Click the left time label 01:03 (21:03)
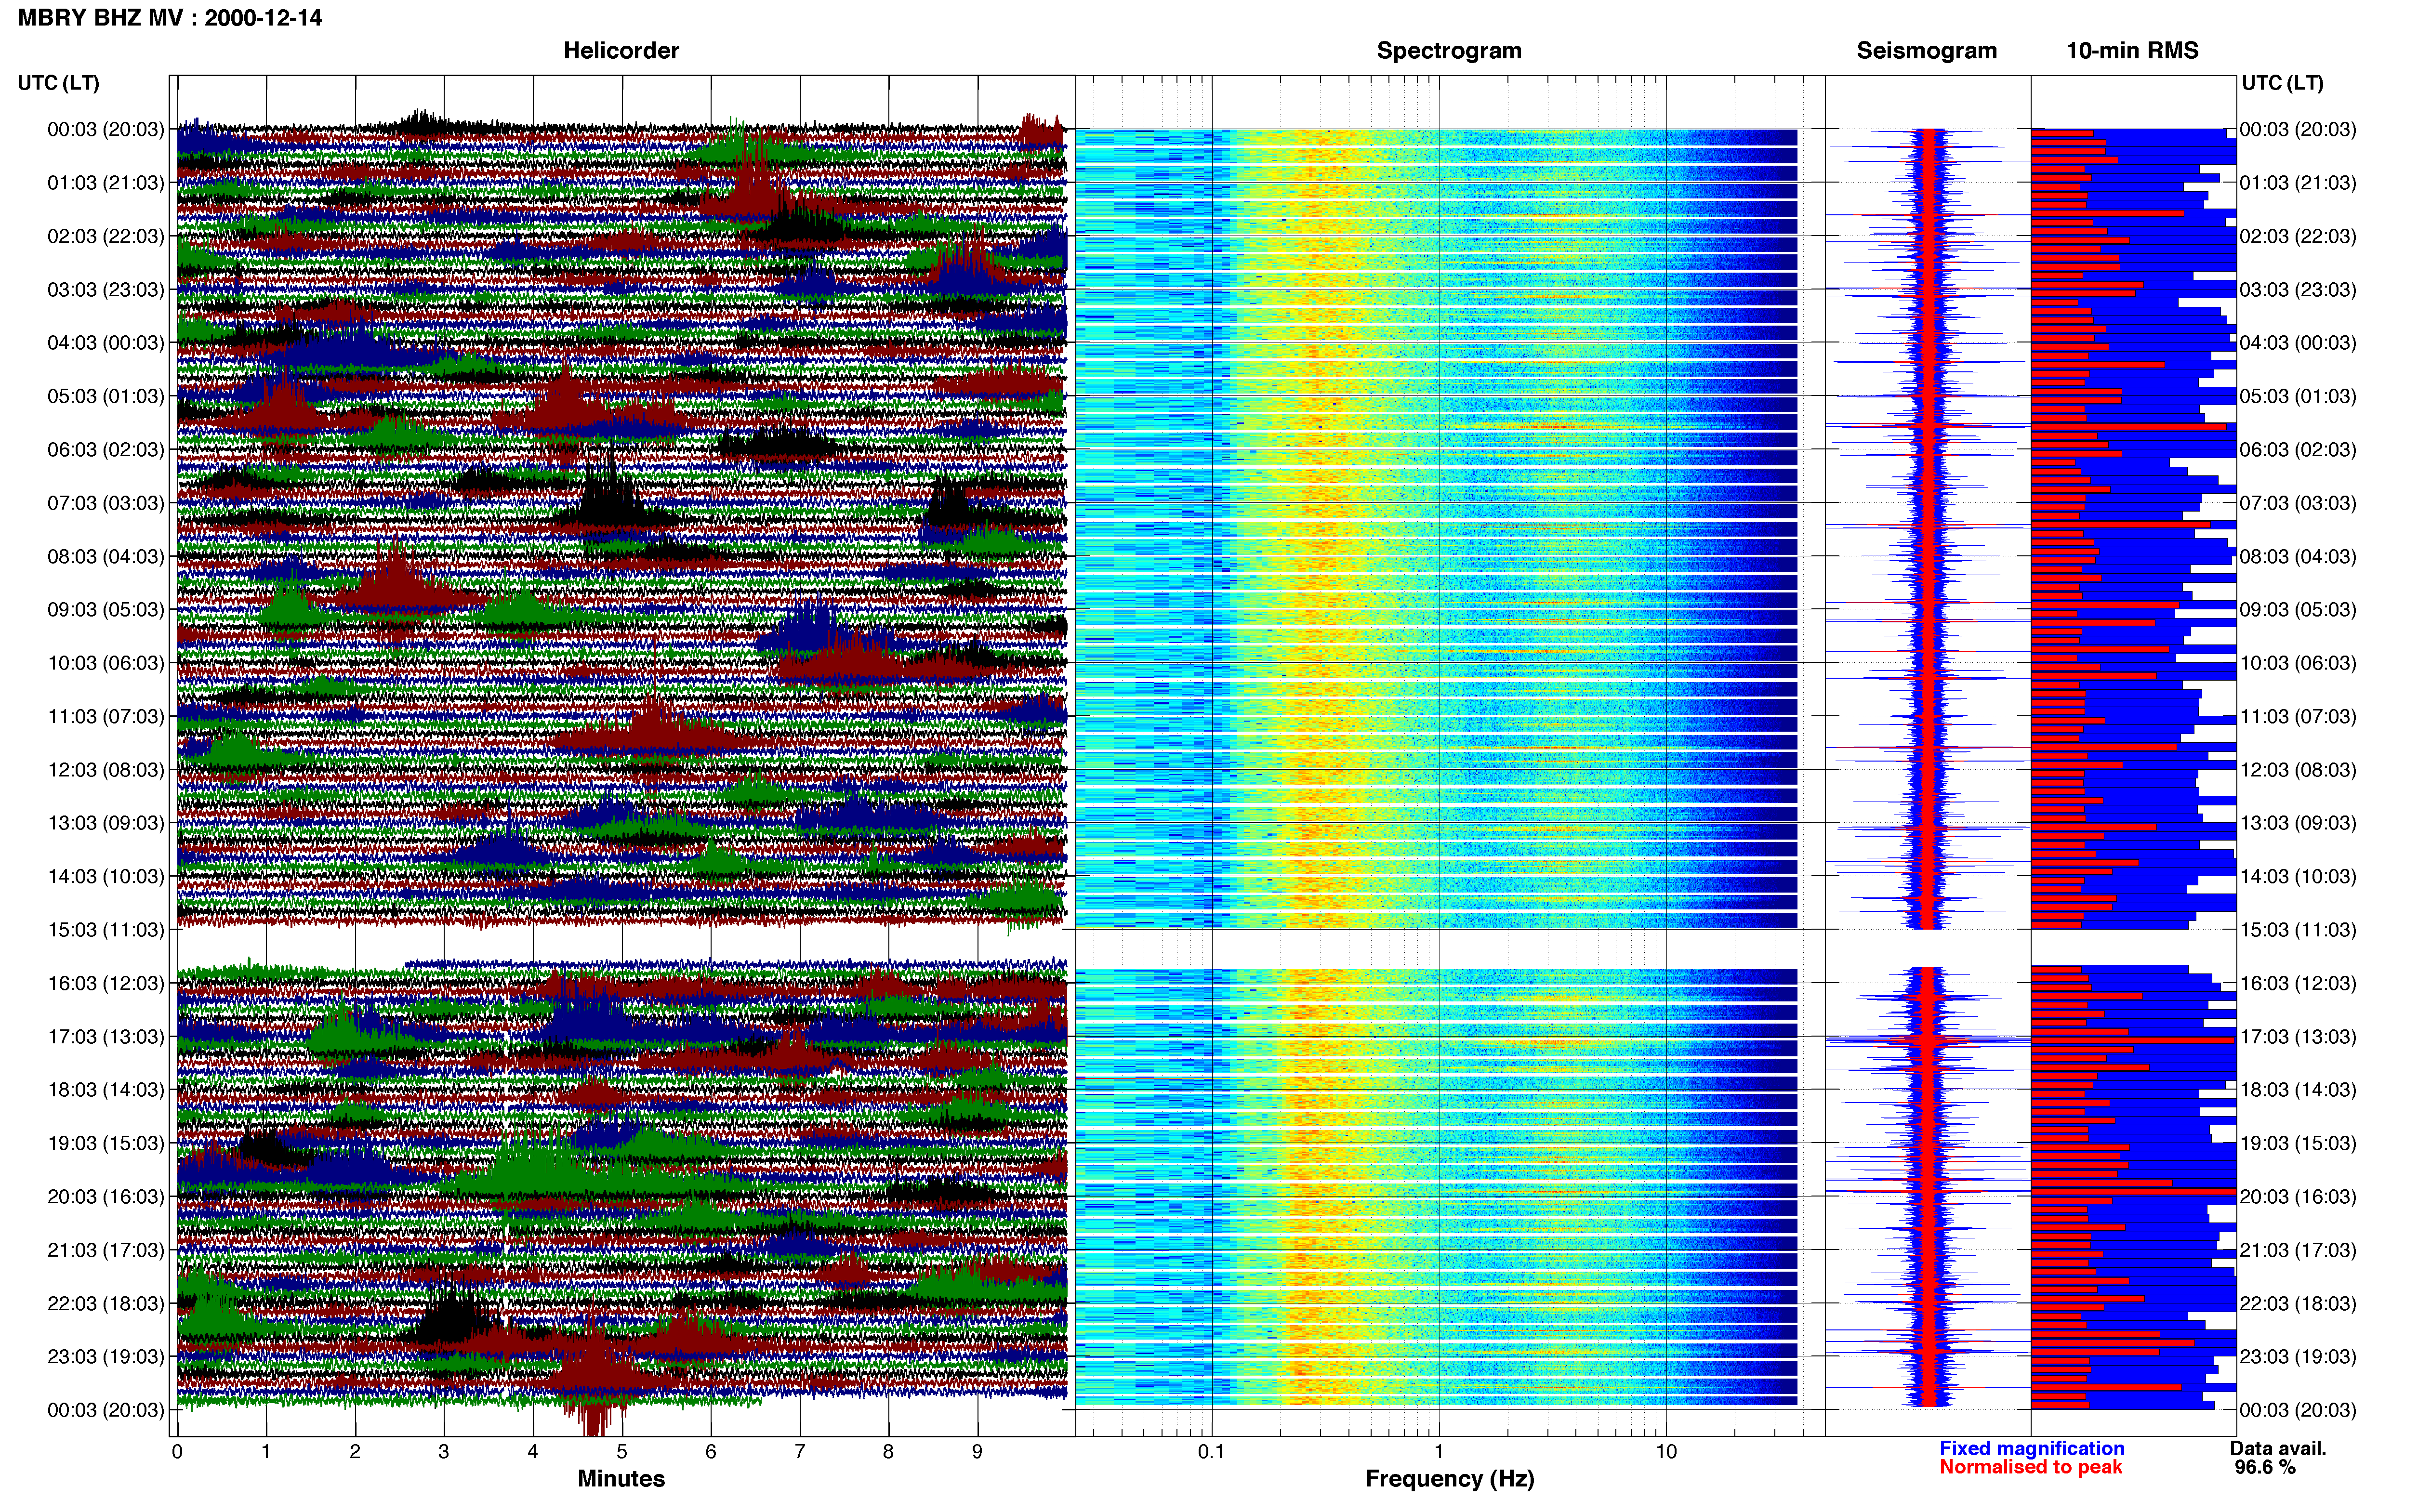Viewport: 2418px width, 1512px height. pos(106,183)
